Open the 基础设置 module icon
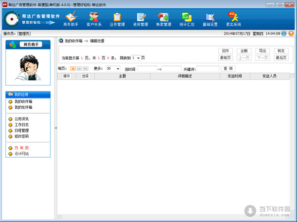297x222 pixels. 210,19
